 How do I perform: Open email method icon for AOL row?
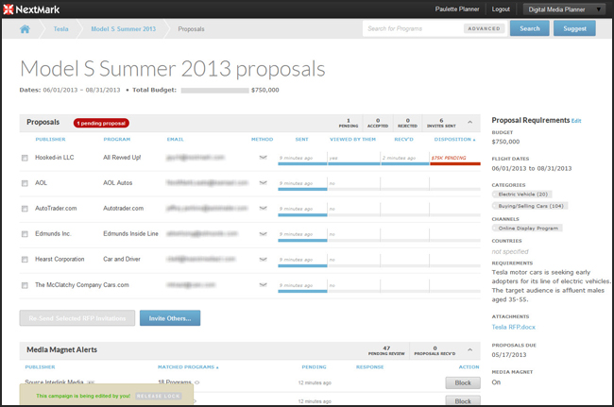pyautogui.click(x=264, y=183)
